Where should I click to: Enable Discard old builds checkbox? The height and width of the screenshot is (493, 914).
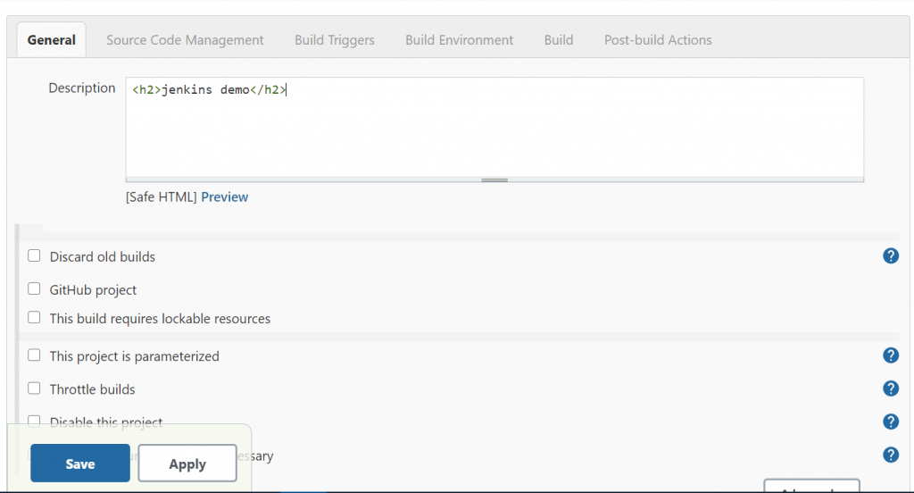click(34, 255)
